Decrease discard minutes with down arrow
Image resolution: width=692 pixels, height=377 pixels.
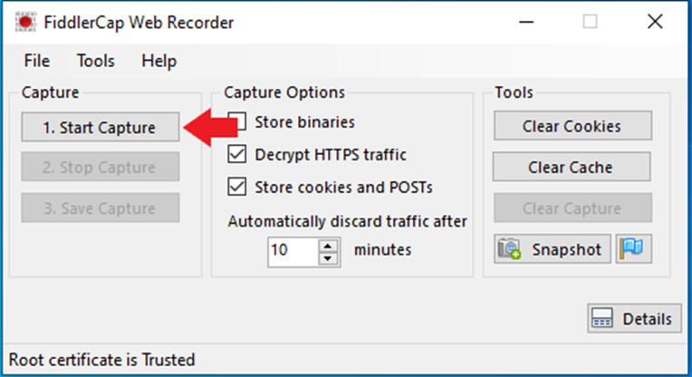coord(328,257)
